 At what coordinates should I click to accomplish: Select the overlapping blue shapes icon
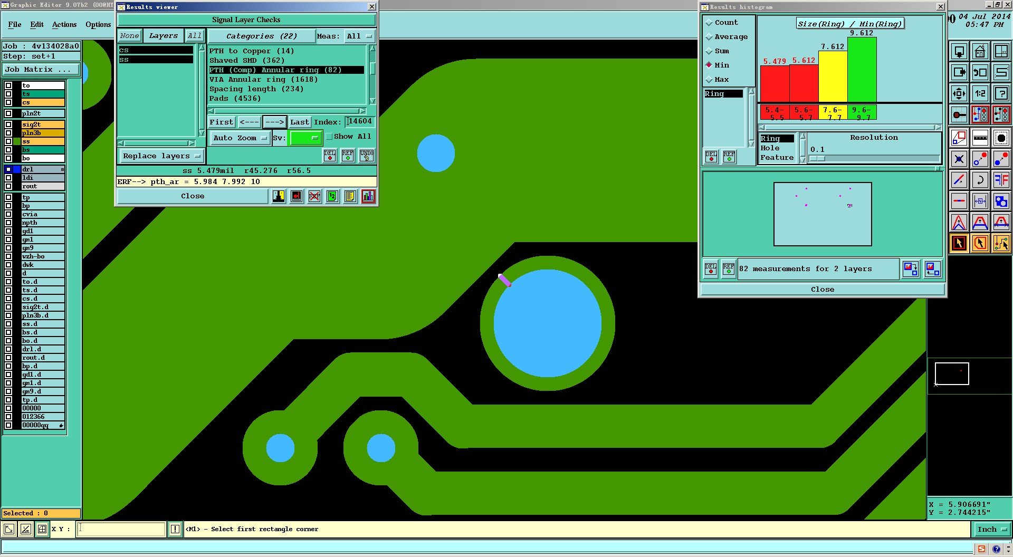pos(1001,201)
